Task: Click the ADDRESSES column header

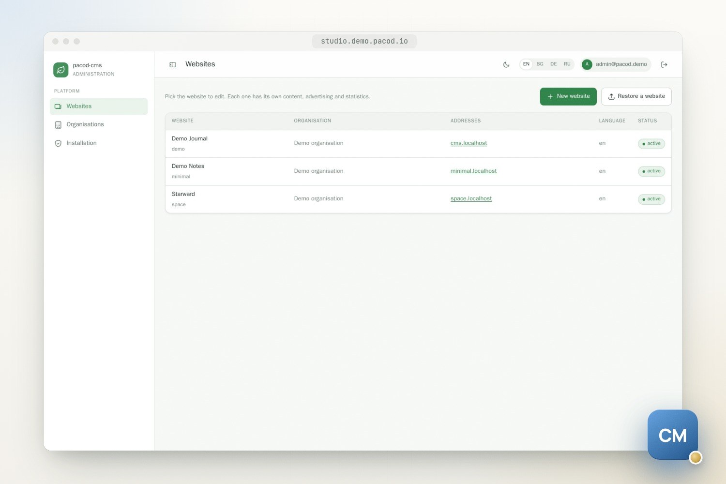Action: 466,121
